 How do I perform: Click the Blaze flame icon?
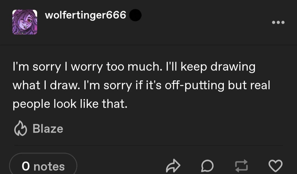[20, 129]
